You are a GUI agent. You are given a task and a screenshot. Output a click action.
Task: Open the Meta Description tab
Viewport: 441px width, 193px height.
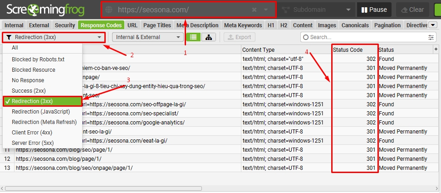(197, 25)
